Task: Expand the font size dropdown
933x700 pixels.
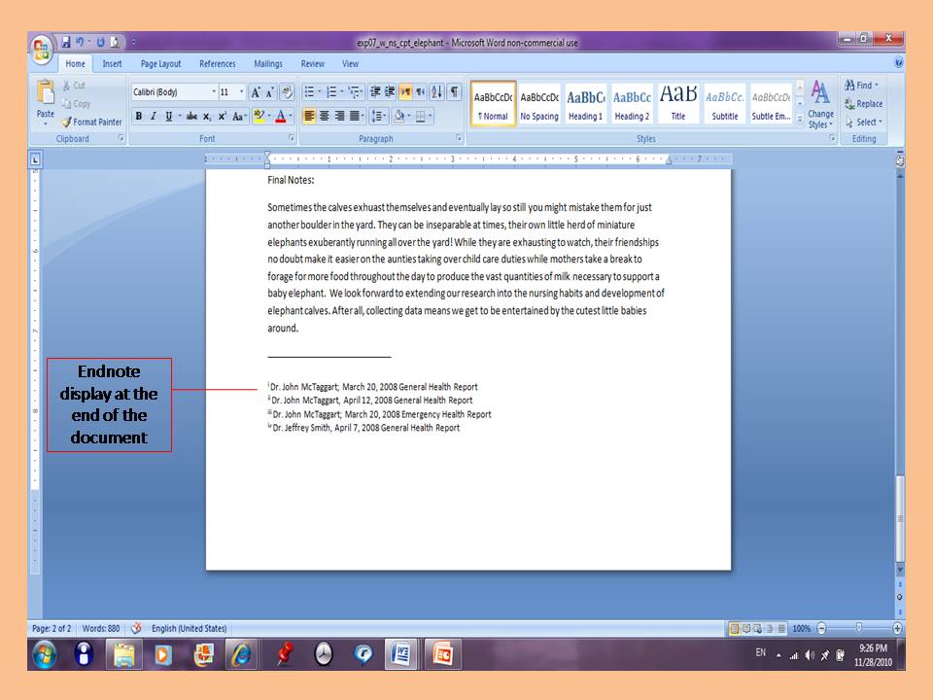Action: coord(241,92)
